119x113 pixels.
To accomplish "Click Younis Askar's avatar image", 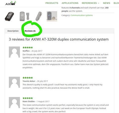I will coord(14,82).
